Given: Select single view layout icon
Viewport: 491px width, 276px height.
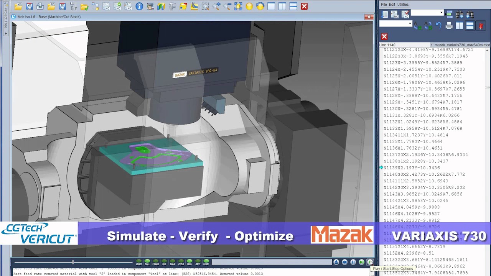Looking at the screenshot, I should [x=271, y=6].
